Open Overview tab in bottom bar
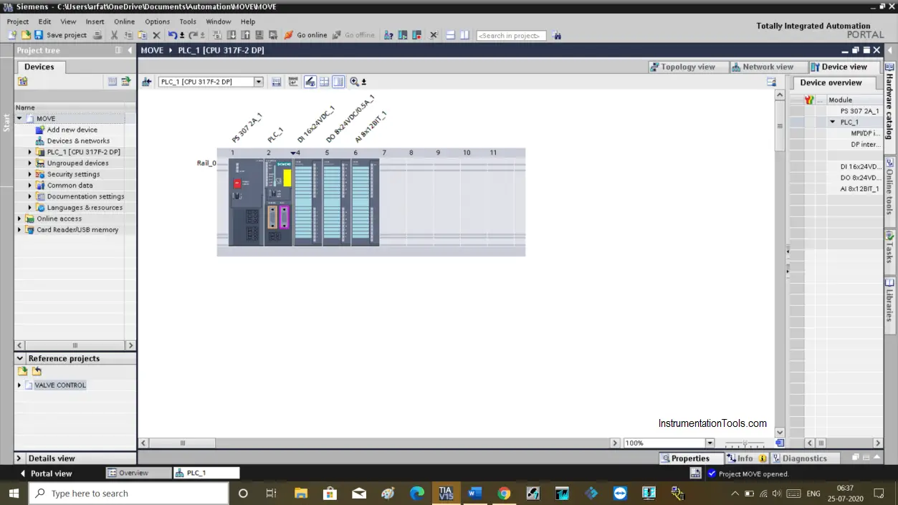The image size is (898, 505). [138, 473]
